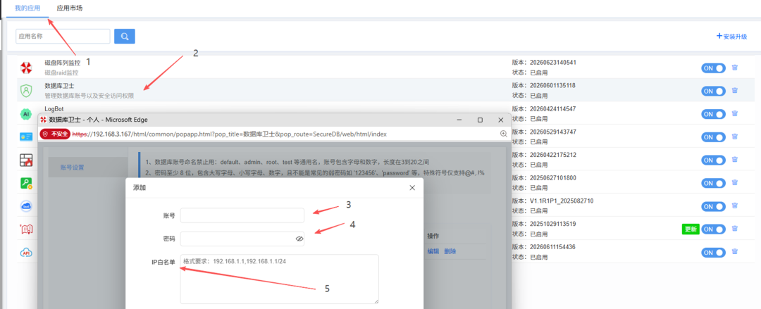Click the description 管理数据库账号以及安全访问权限
Screen dimensions: 761x309
(x=89, y=96)
